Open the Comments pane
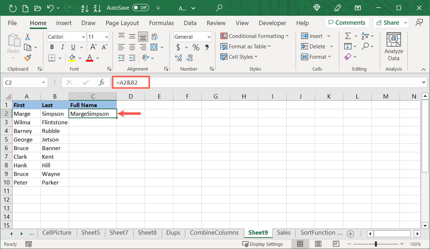Image resolution: width=430 pixels, height=249 pixels. tap(347, 22)
